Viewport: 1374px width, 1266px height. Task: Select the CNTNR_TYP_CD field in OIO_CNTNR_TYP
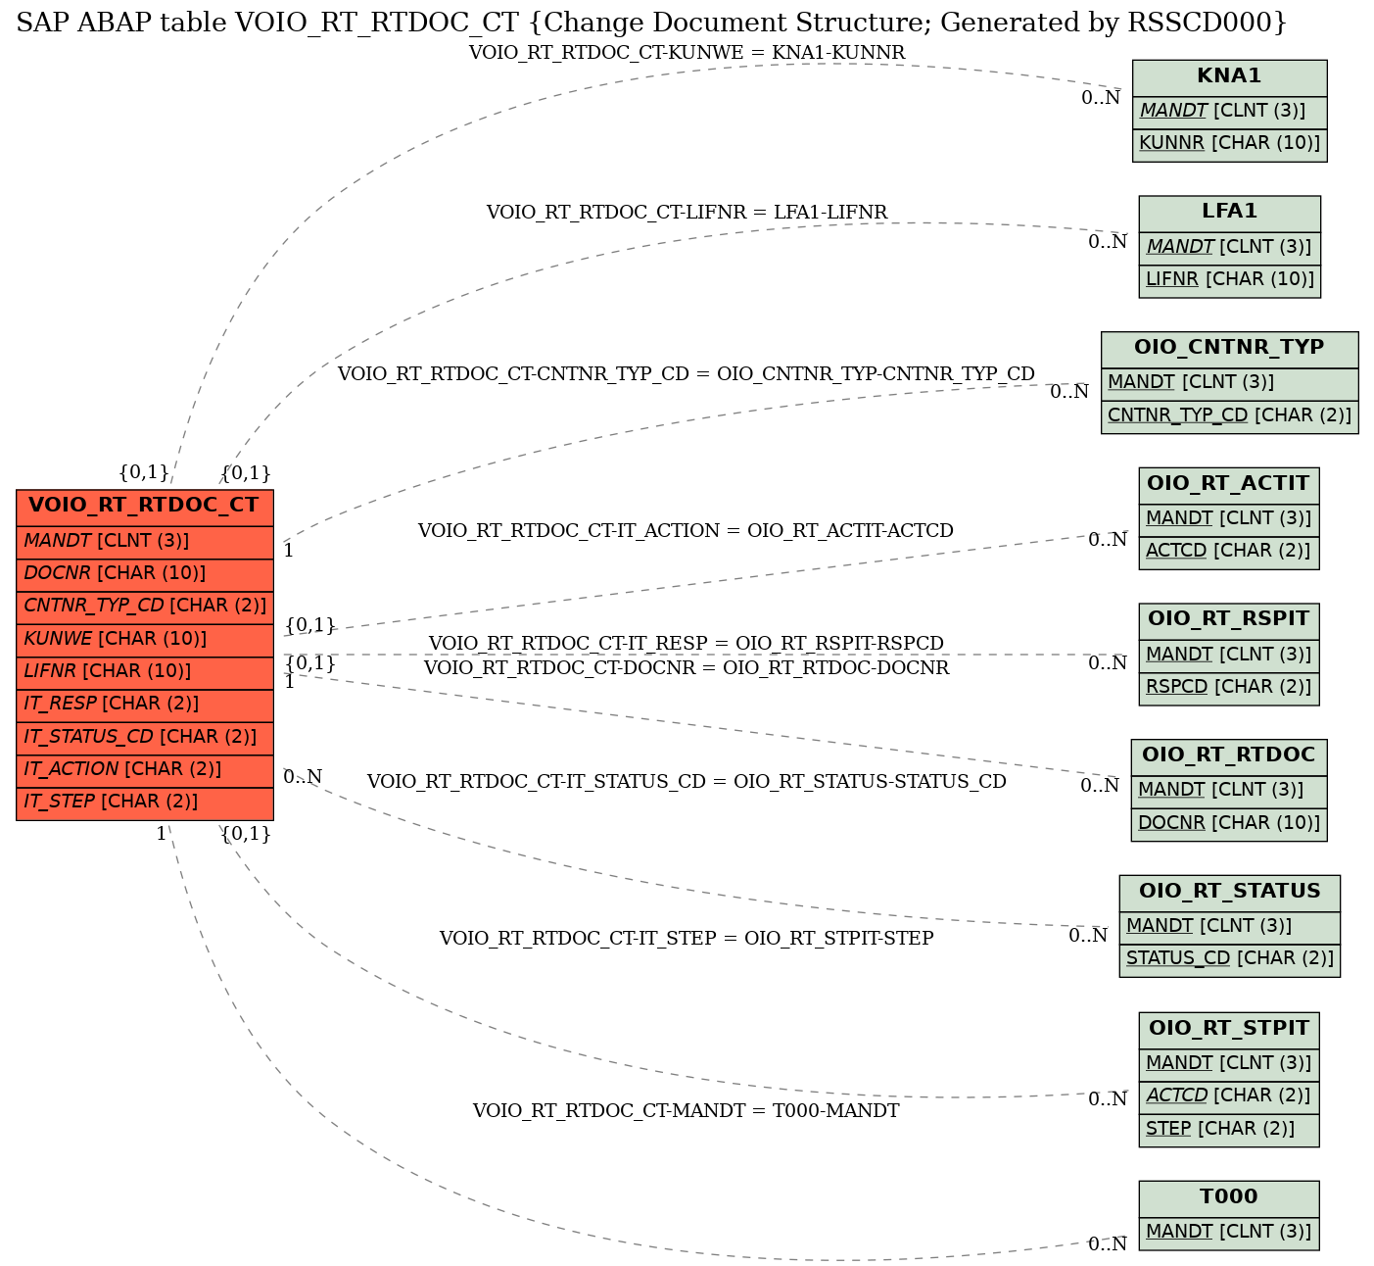1229,416
